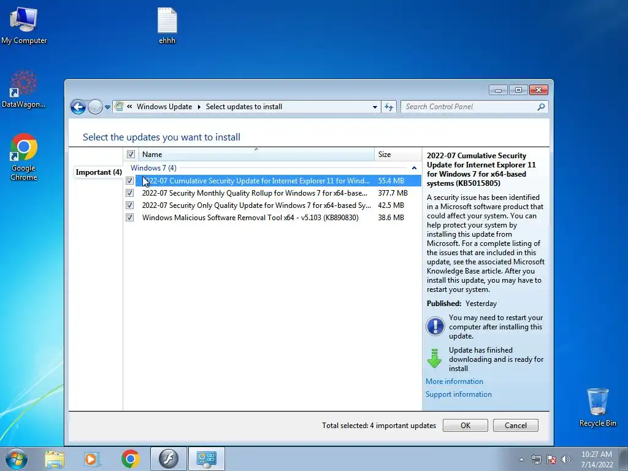The height and width of the screenshot is (471, 628).
Task: Open My Computer desktop icon
Action: [24, 26]
